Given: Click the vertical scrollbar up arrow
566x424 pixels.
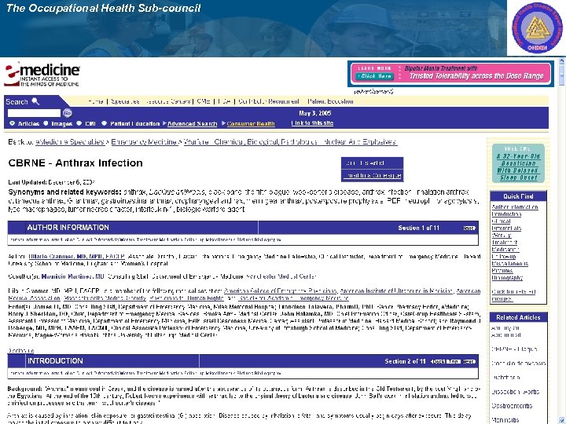Looking at the screenshot, I should (x=561, y=61).
